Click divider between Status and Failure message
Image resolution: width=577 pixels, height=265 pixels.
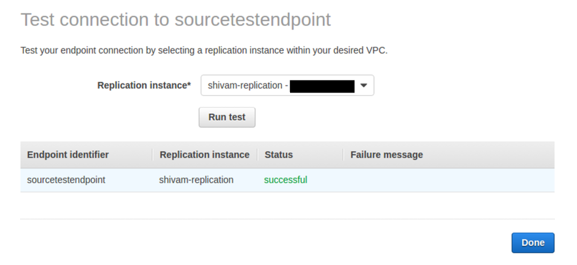click(343, 155)
